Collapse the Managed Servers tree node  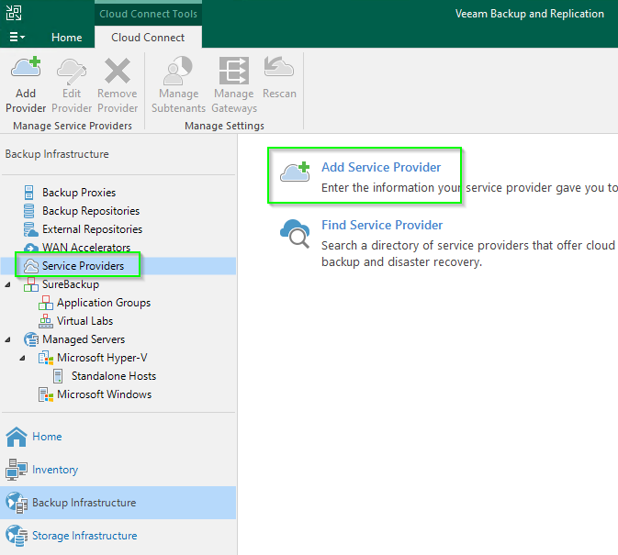tap(8, 339)
